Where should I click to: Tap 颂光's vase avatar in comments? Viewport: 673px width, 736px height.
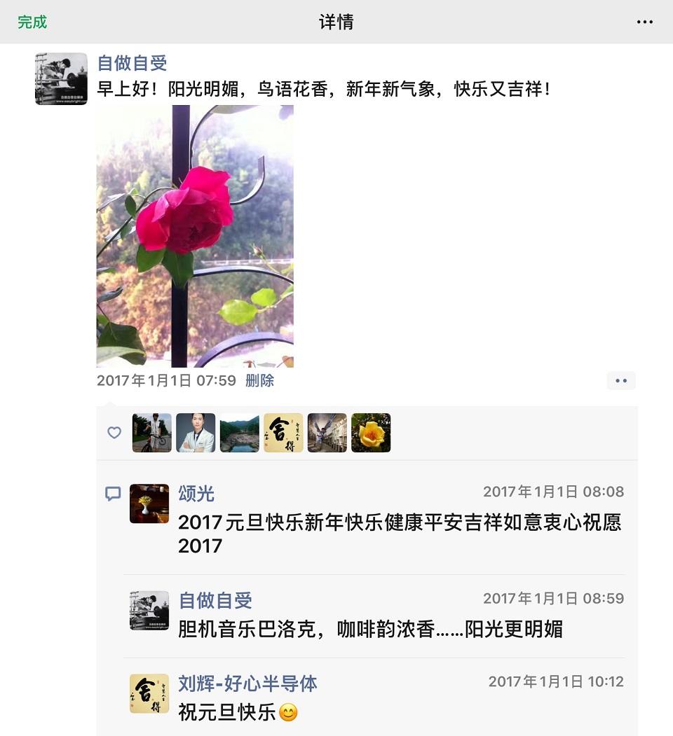pyautogui.click(x=149, y=504)
